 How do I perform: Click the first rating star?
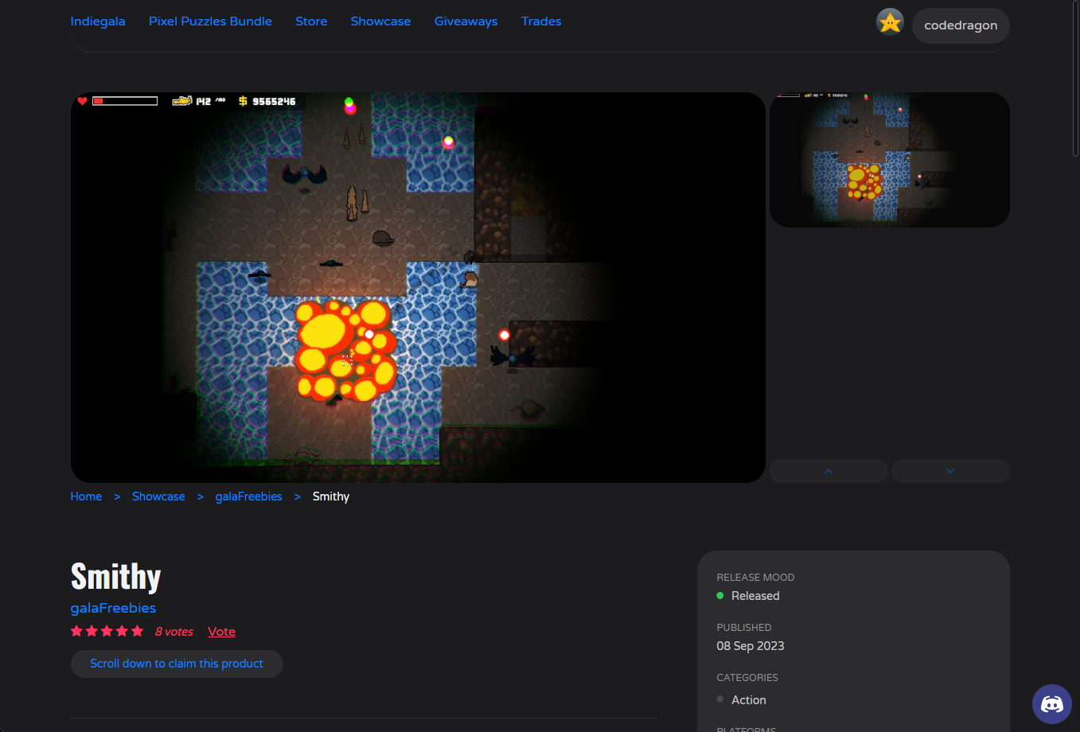coord(76,631)
